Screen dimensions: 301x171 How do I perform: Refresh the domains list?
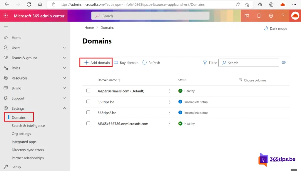tap(151, 63)
